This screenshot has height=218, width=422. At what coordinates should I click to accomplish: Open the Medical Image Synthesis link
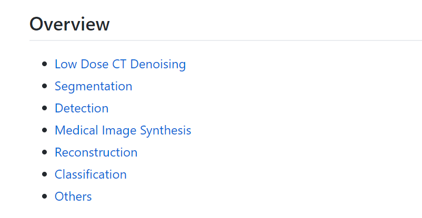pyautogui.click(x=123, y=130)
